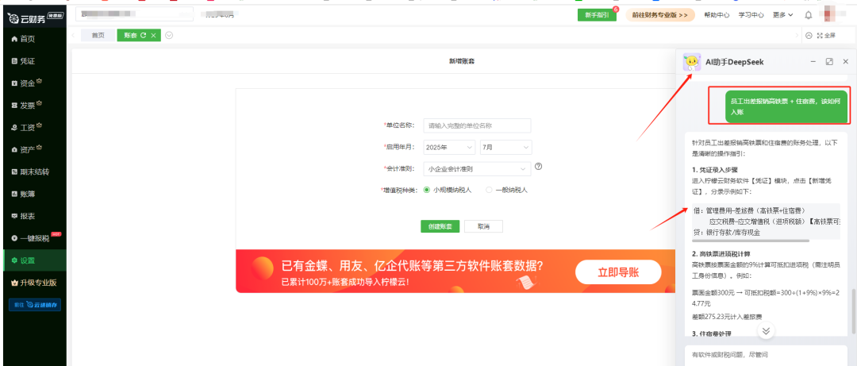Minimize the AI助手DeepSeek panel
857x366 pixels.
(x=813, y=62)
